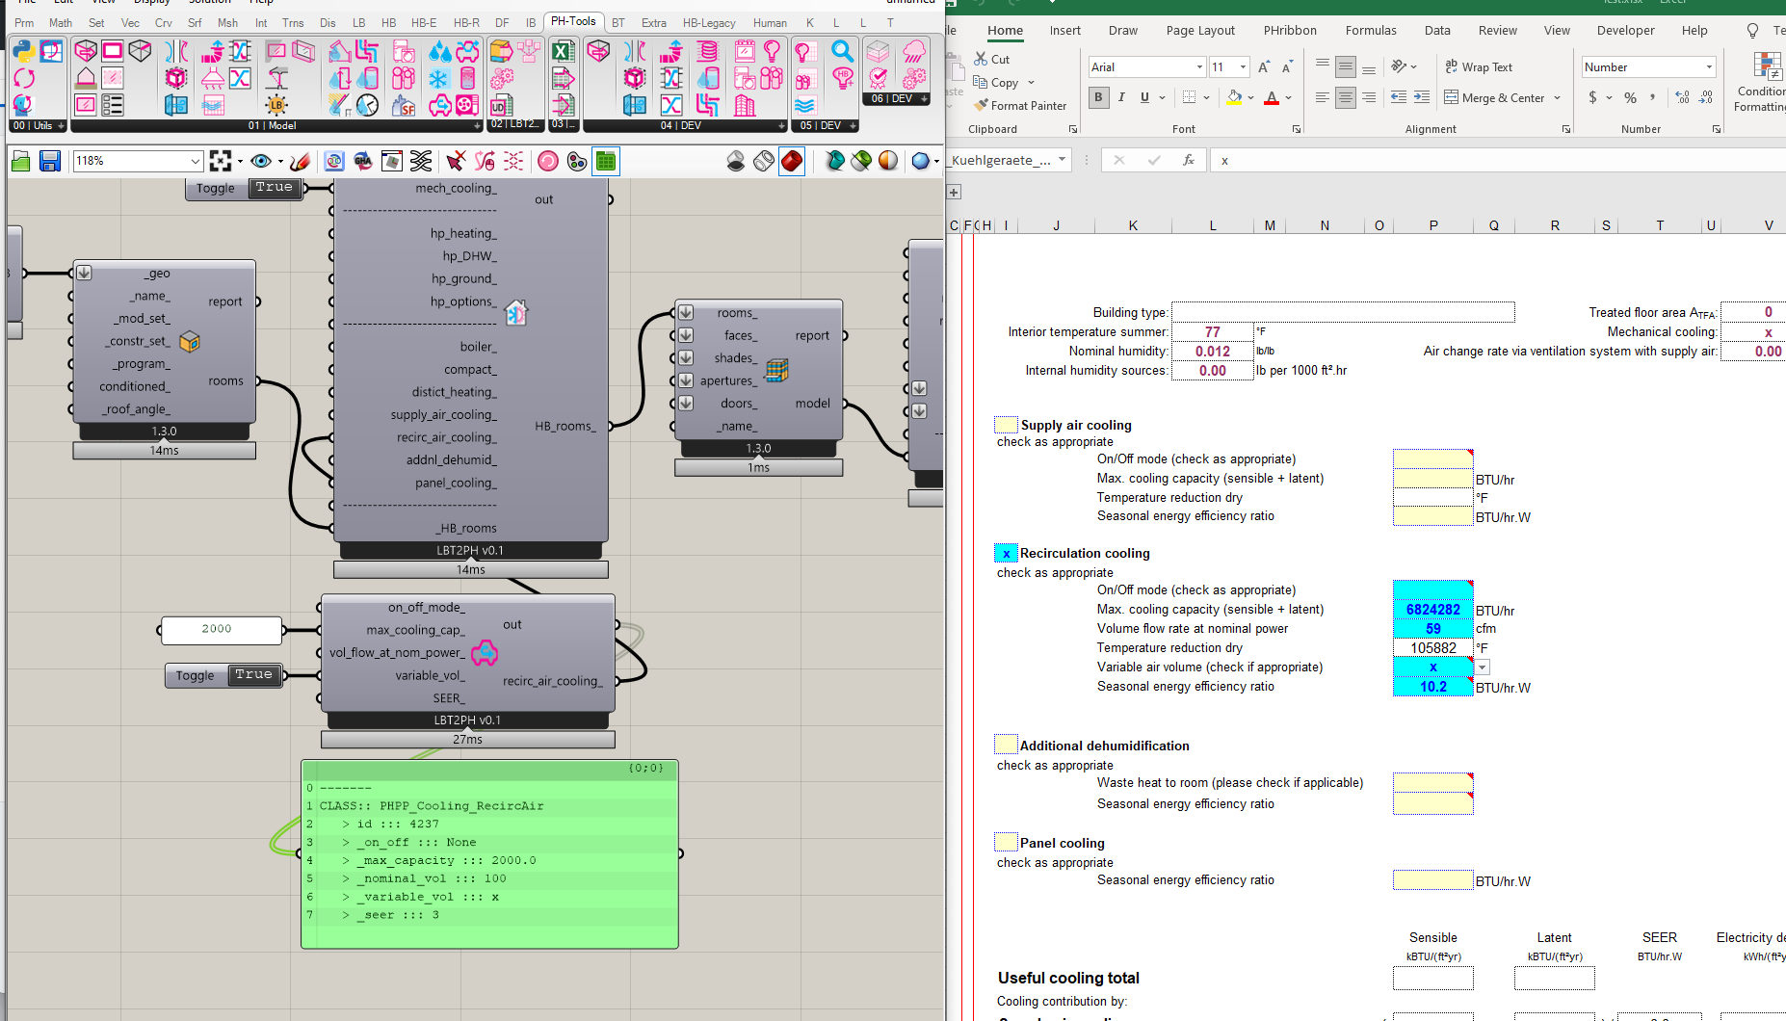Click the zoom extents icon in canvas toolbar
Image resolution: width=1786 pixels, height=1021 pixels.
pos(221,161)
